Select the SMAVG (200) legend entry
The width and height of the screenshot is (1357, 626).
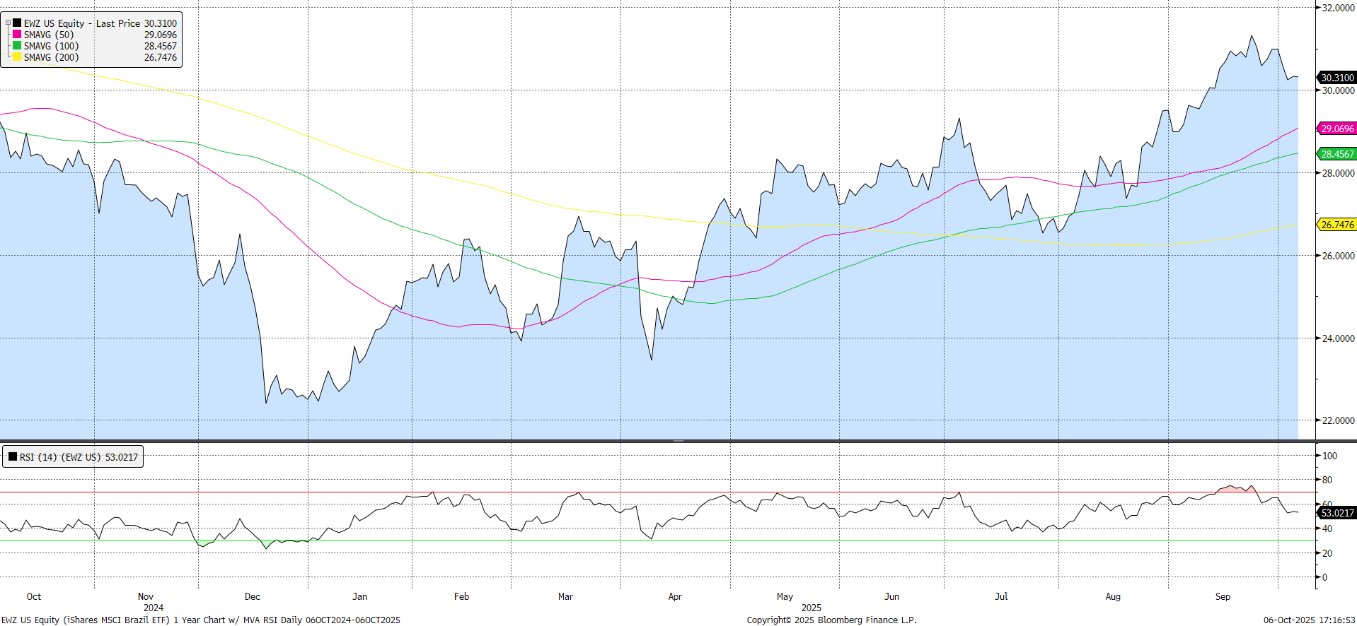tap(51, 57)
